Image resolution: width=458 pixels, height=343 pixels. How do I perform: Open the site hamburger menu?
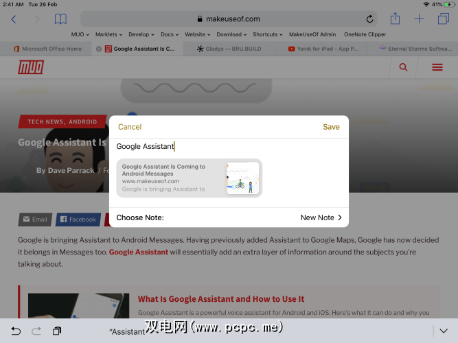pos(437,67)
